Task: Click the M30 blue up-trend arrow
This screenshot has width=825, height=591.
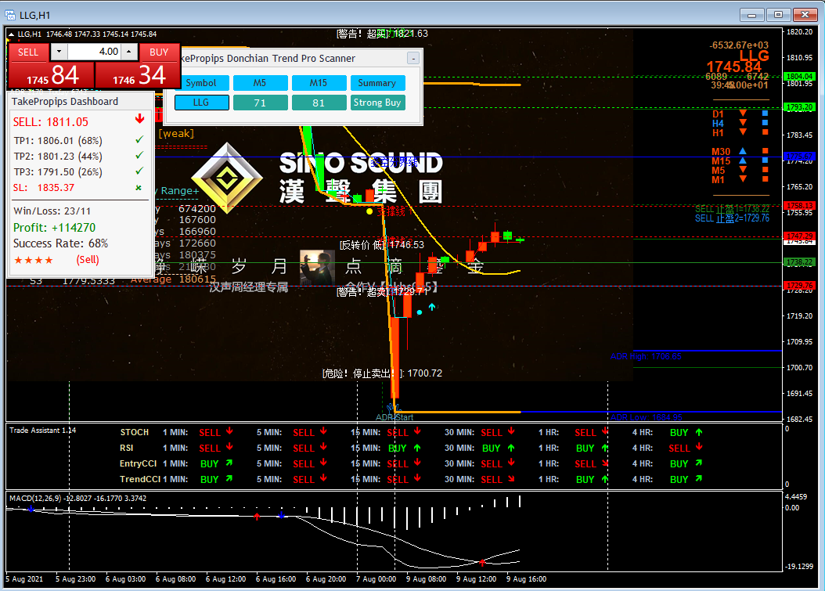Action: point(743,151)
